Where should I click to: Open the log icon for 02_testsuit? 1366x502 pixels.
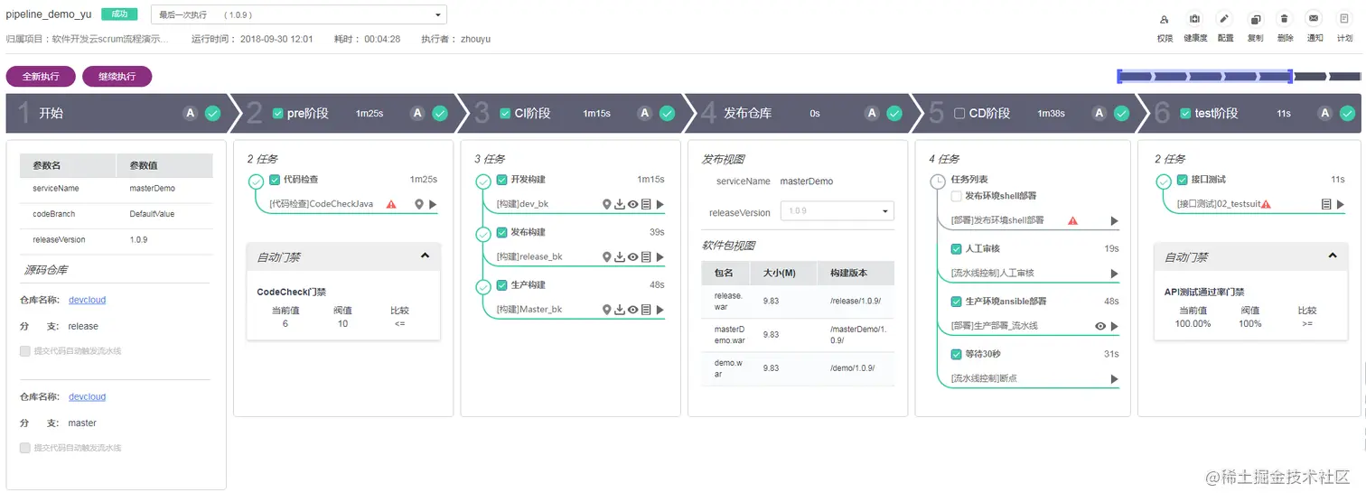(x=1326, y=205)
